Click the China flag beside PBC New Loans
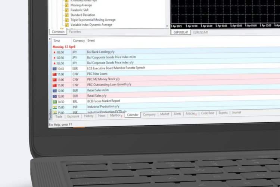The height and width of the screenshot is (187, 280). (x=55, y=74)
